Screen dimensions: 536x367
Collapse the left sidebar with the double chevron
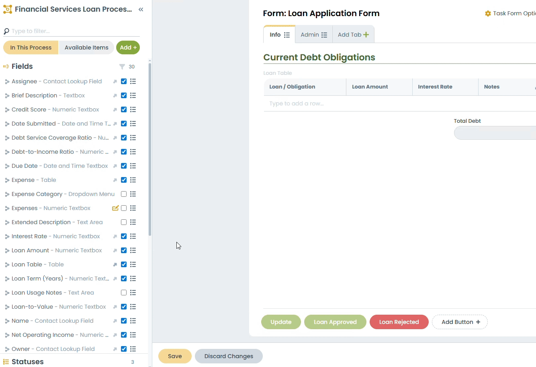(141, 9)
